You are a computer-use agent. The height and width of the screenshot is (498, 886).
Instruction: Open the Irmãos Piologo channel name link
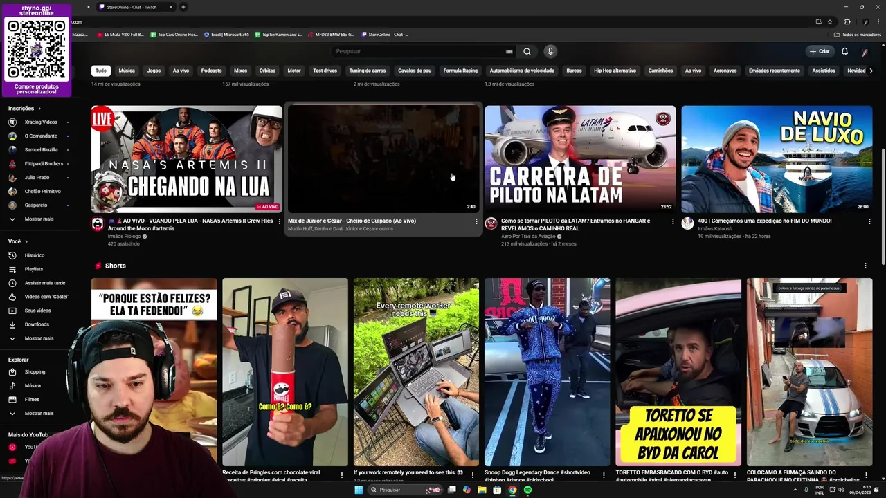pyautogui.click(x=125, y=237)
